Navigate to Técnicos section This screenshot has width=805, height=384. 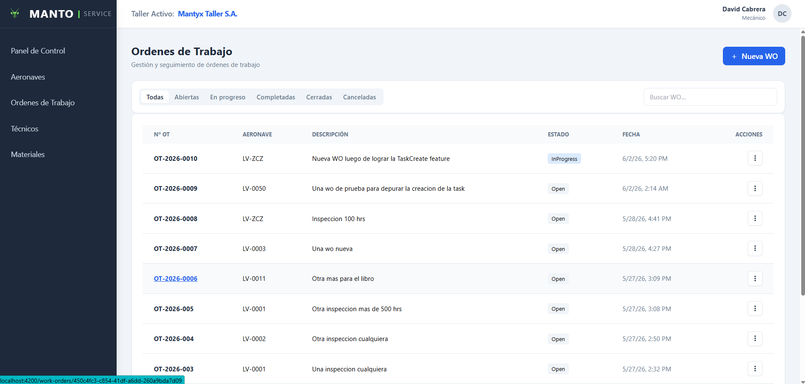[x=24, y=129]
